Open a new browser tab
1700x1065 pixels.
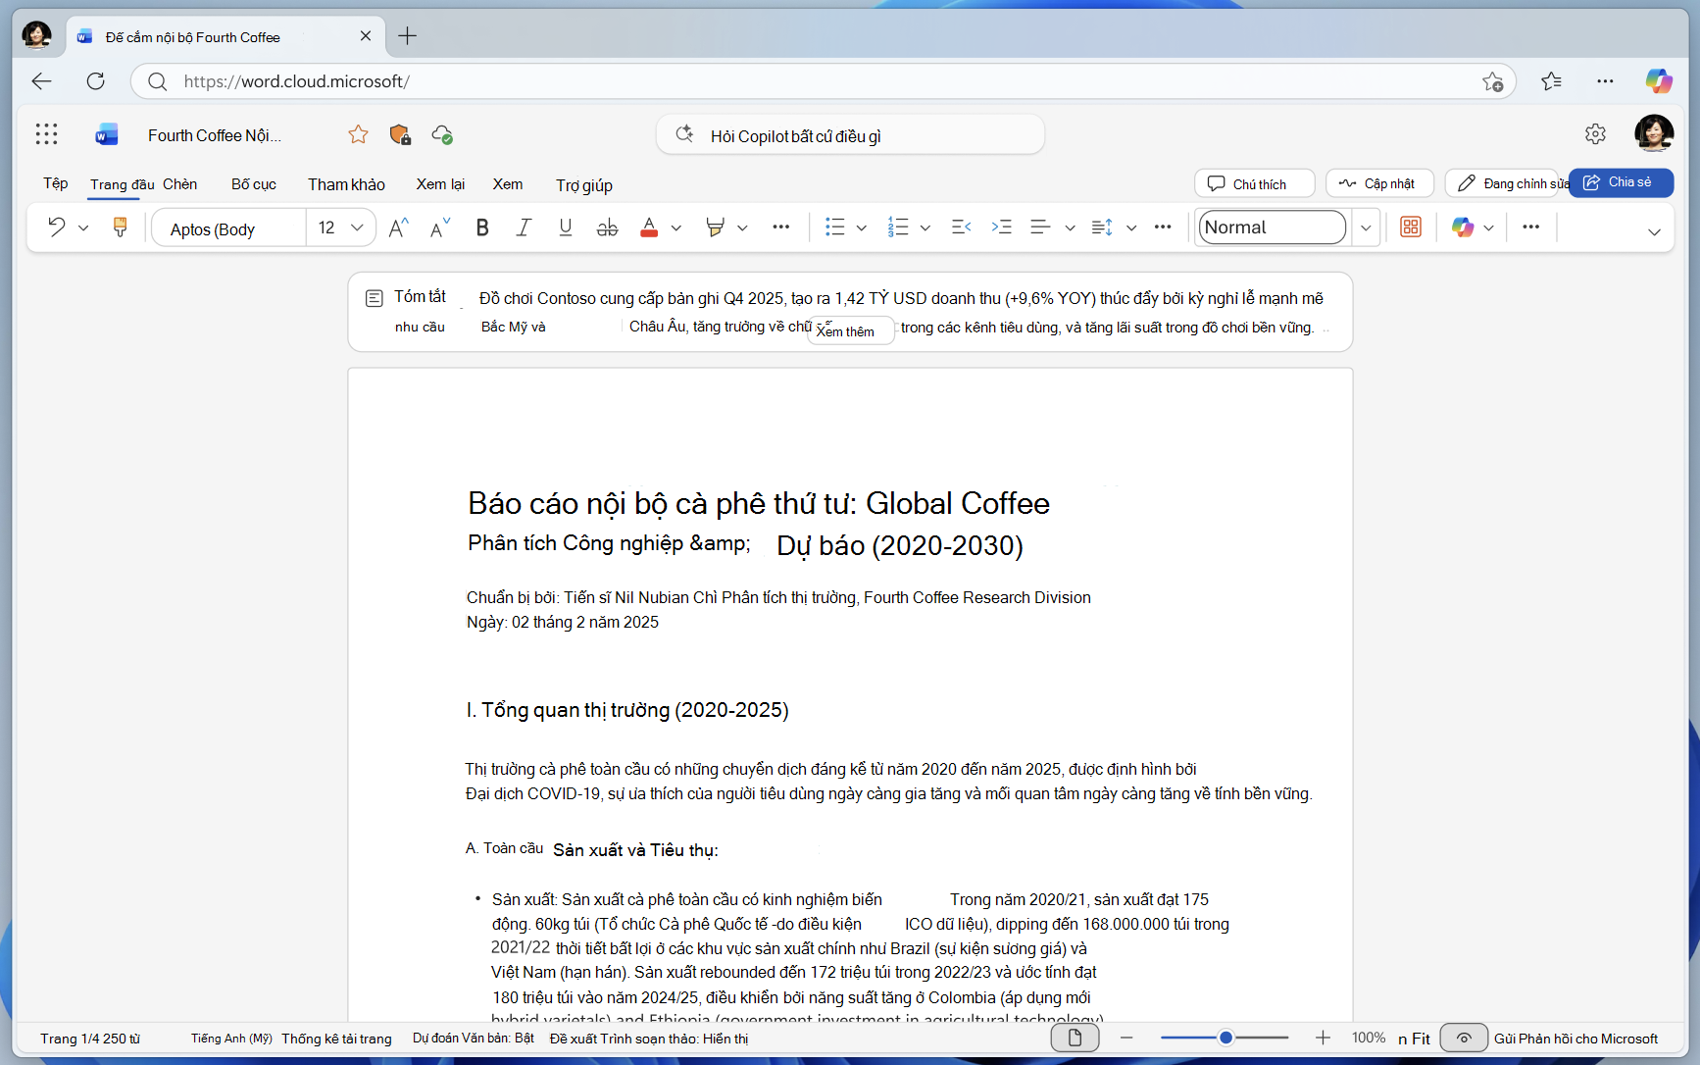coord(407,36)
